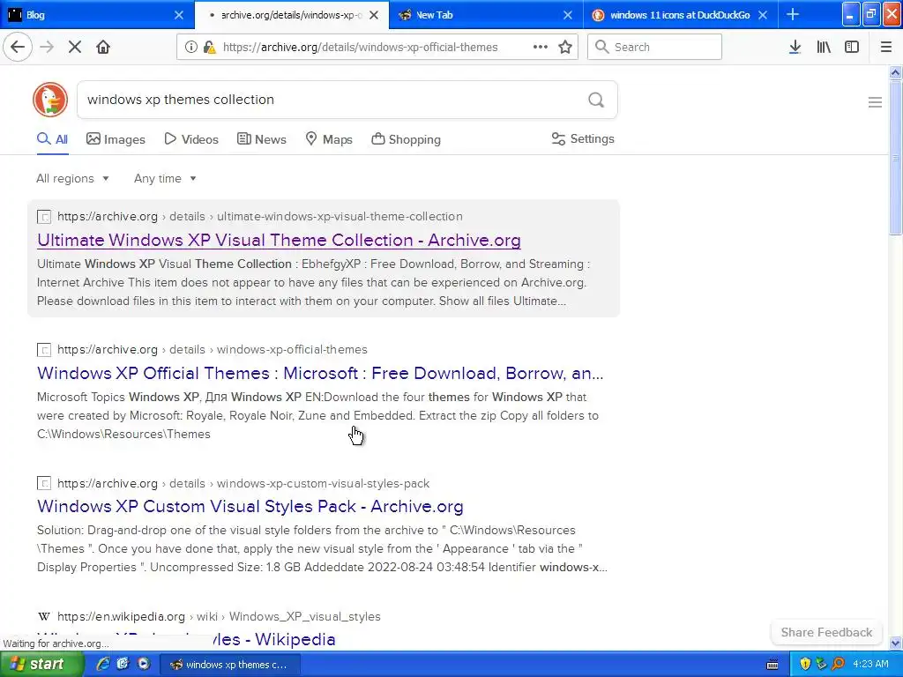This screenshot has width=903, height=677.
Task: Bookmark this page with the star
Action: coord(565,48)
